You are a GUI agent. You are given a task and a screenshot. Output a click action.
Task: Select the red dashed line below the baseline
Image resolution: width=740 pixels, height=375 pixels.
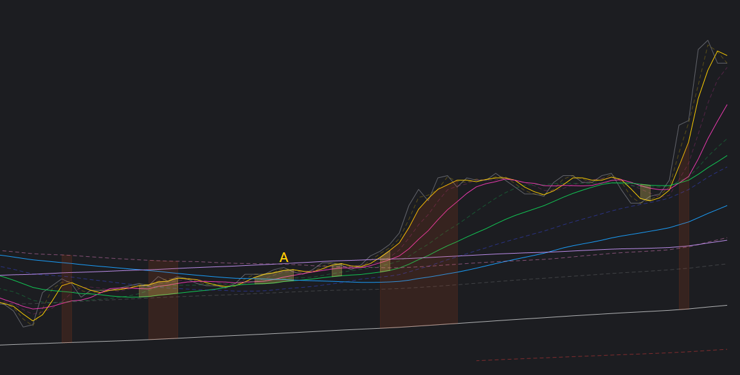[602, 355]
